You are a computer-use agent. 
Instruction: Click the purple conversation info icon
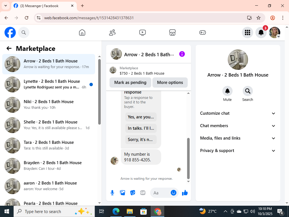pyautogui.click(x=182, y=54)
